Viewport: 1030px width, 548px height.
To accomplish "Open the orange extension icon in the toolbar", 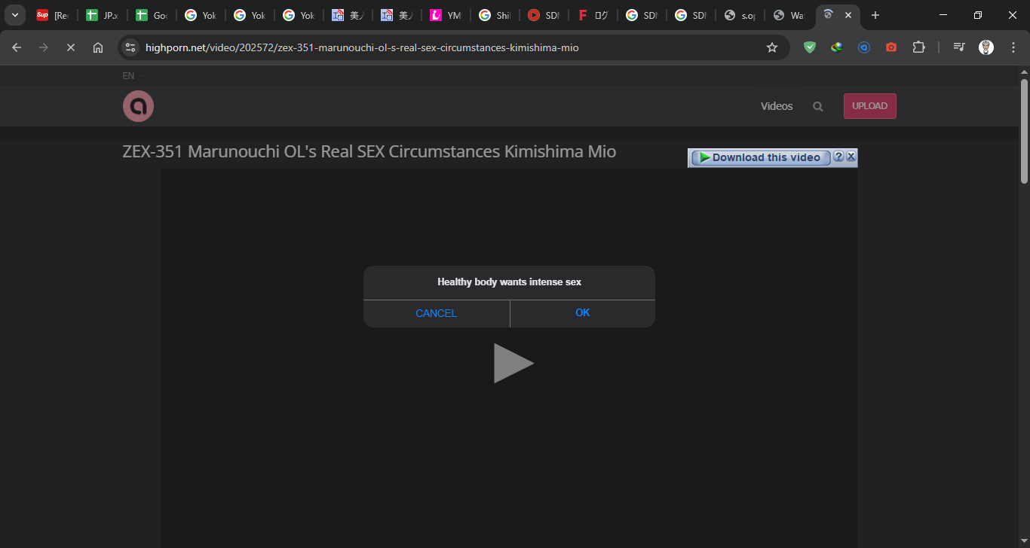I will point(891,47).
